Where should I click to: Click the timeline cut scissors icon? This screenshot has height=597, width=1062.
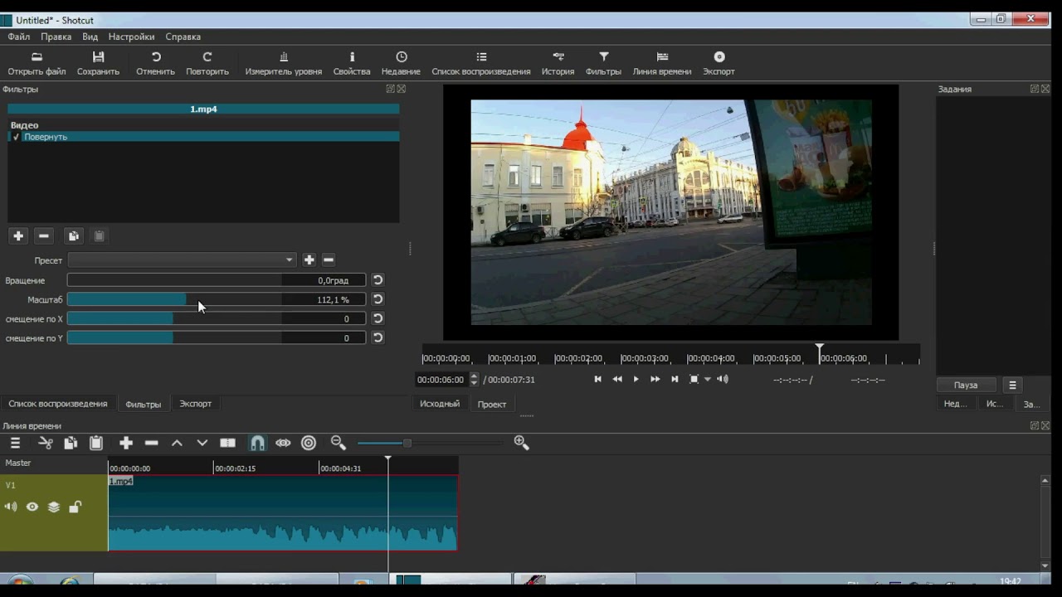coord(46,444)
